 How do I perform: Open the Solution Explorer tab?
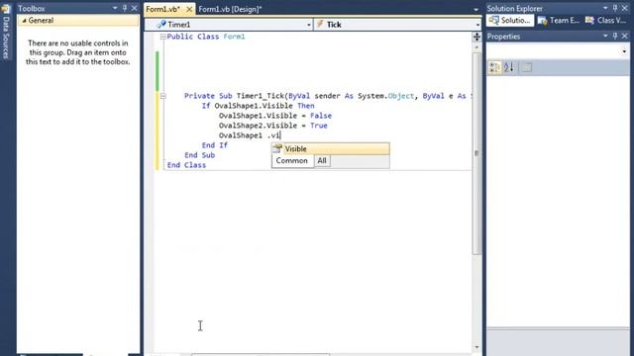[510, 20]
